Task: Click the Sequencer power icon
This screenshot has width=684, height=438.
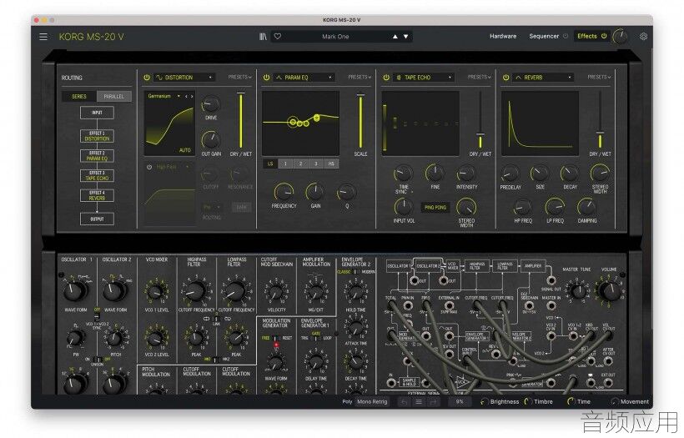Action: 566,36
